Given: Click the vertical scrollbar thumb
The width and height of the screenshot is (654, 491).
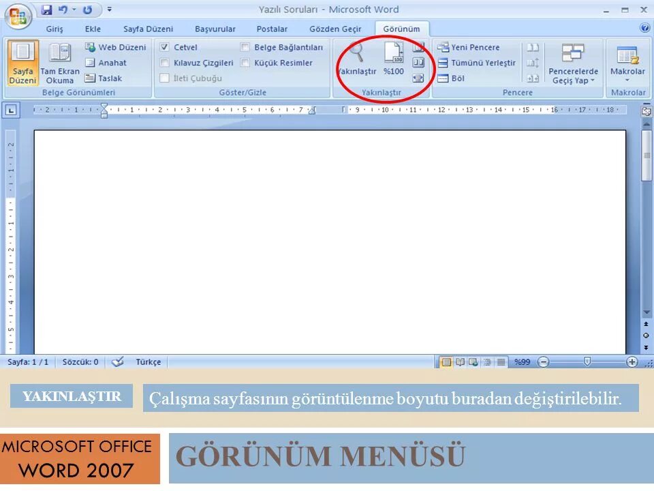Looking at the screenshot, I should click(647, 155).
